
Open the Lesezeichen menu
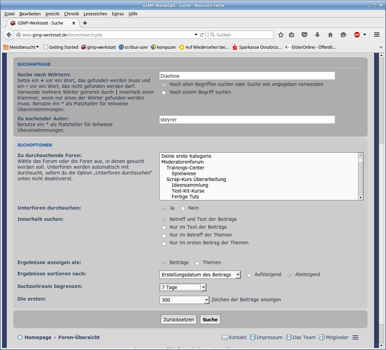click(x=95, y=14)
